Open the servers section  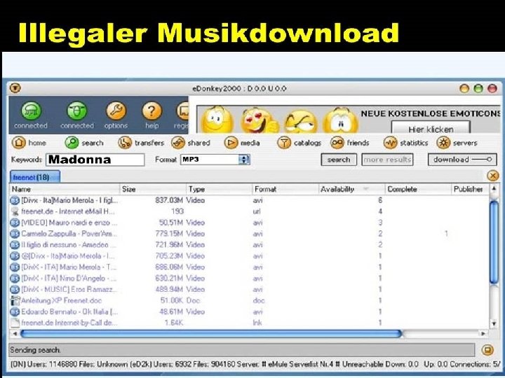pyautogui.click(x=457, y=143)
